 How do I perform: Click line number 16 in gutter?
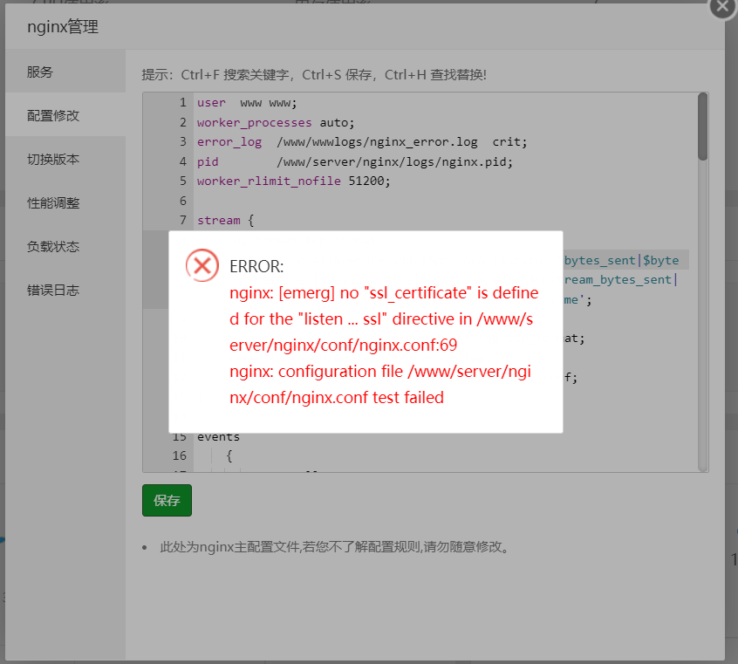180,455
